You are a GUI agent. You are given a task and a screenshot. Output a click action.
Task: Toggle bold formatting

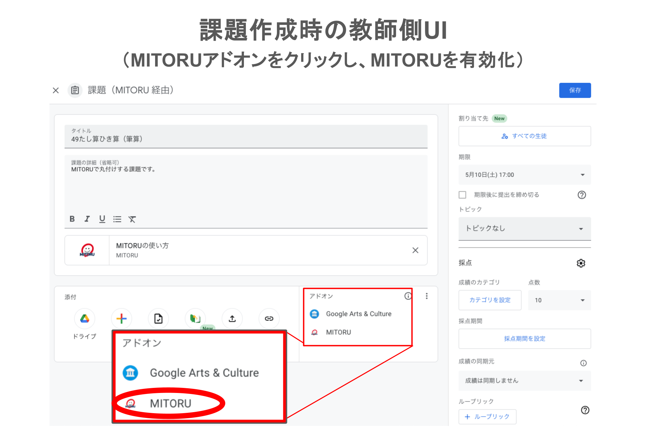(72, 219)
